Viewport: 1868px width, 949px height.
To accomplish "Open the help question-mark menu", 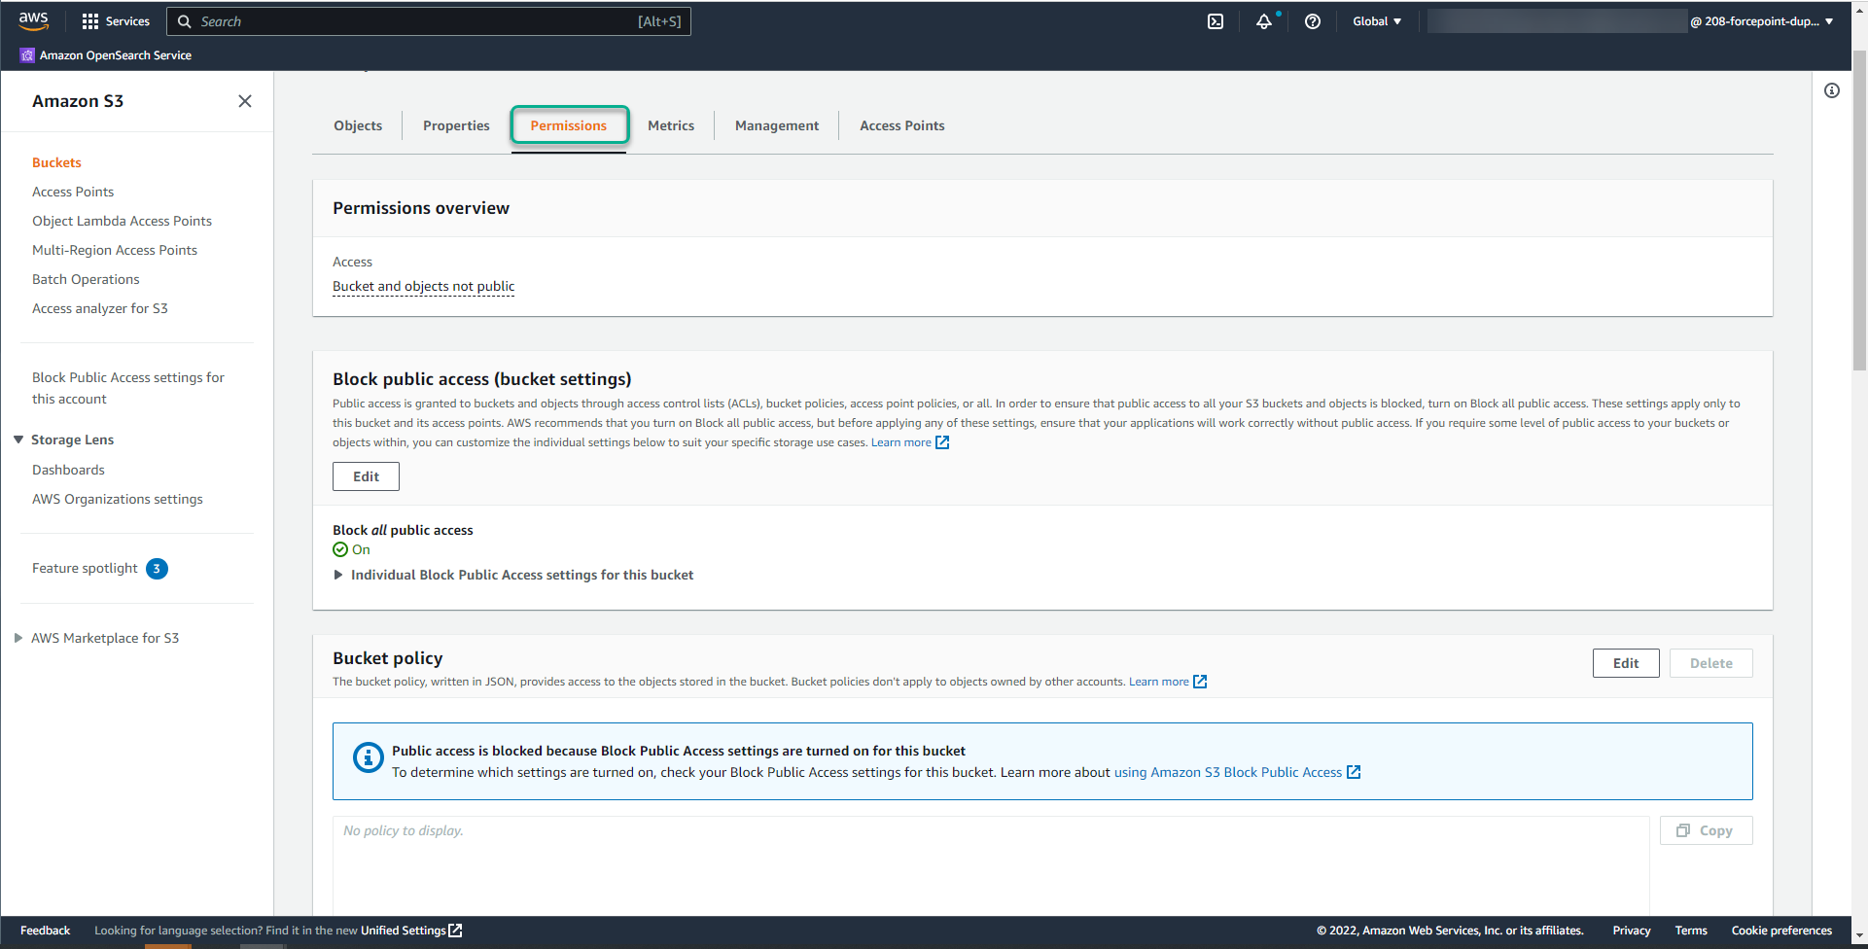I will [1312, 20].
